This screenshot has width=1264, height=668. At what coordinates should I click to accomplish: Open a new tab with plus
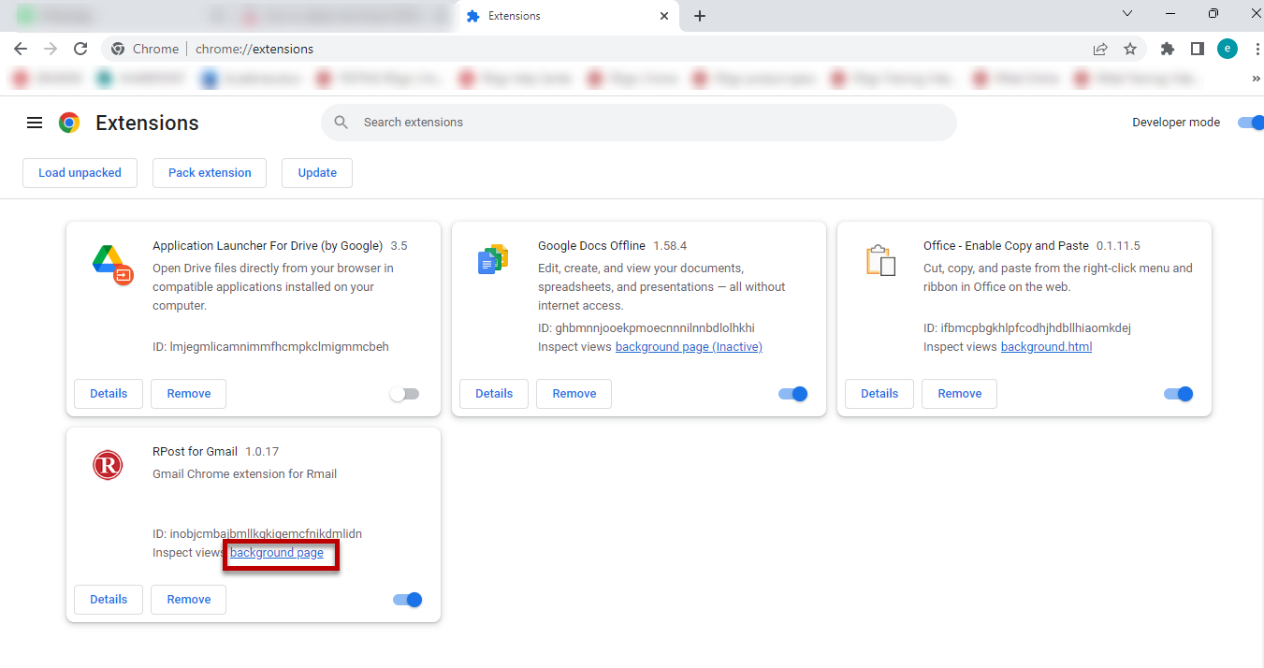pos(700,16)
